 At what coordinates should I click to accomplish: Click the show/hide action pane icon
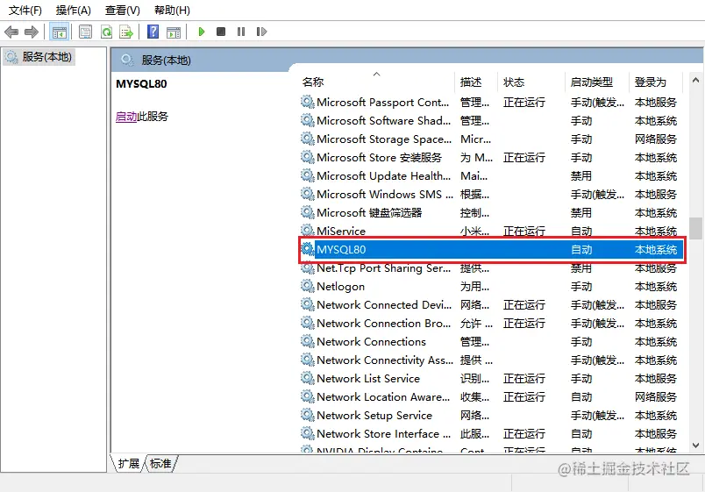coord(174,32)
